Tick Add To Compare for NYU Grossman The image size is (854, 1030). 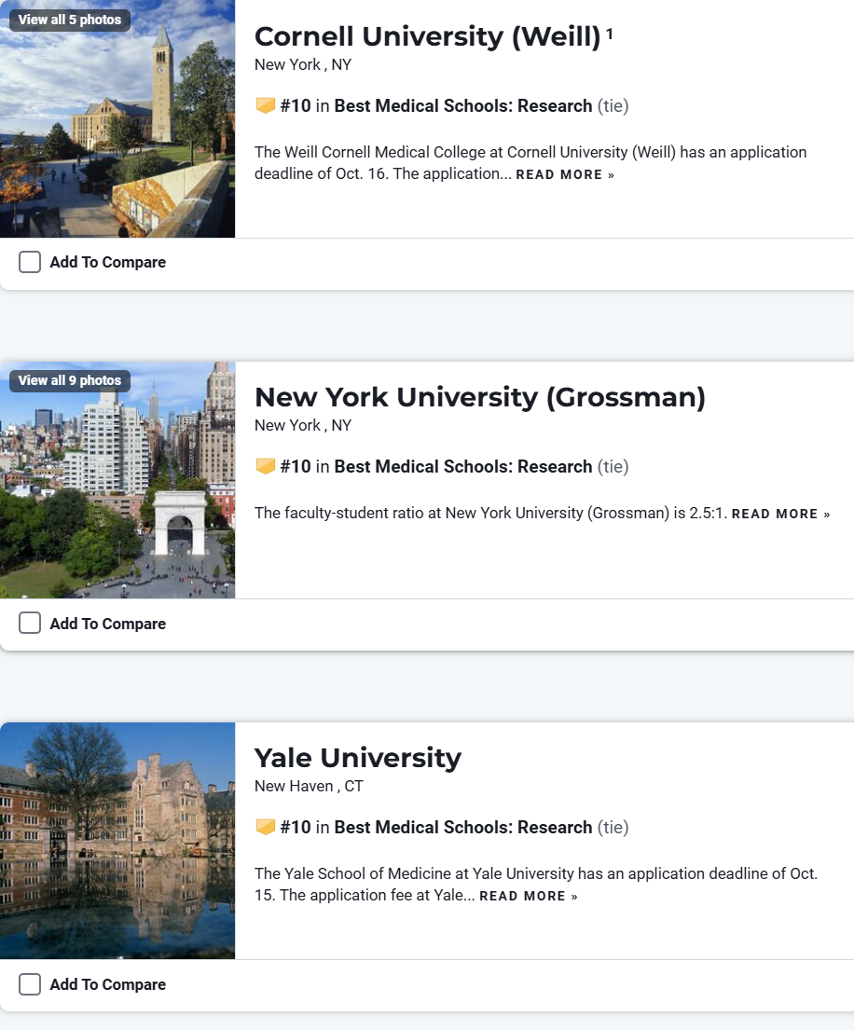[30, 624]
